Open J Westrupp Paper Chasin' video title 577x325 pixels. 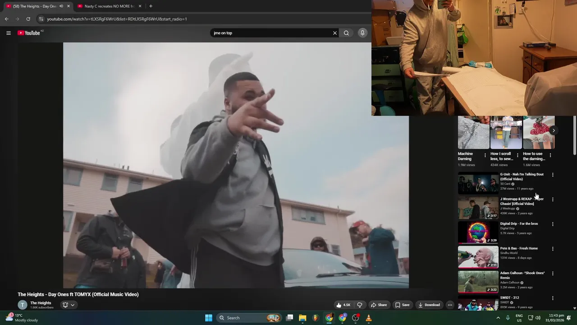click(x=522, y=201)
